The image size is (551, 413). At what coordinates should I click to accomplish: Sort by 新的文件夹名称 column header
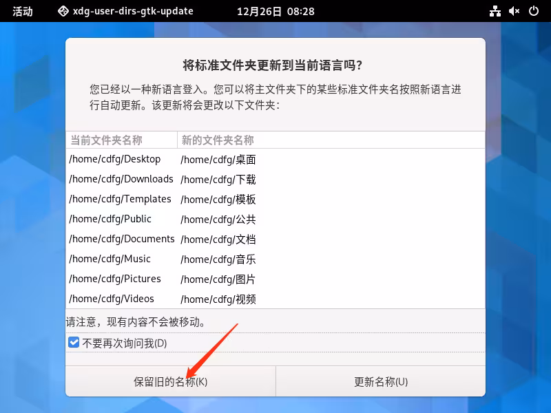pos(331,140)
